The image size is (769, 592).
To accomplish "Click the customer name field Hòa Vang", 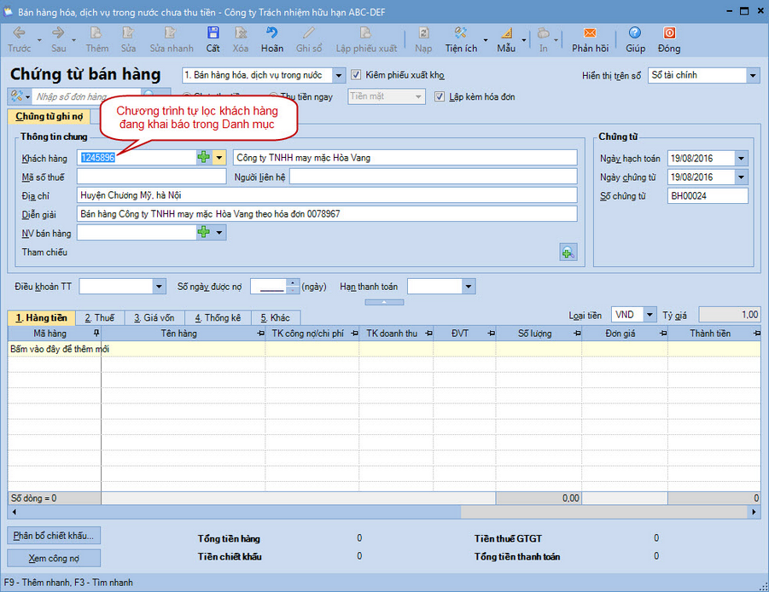I will pos(405,158).
